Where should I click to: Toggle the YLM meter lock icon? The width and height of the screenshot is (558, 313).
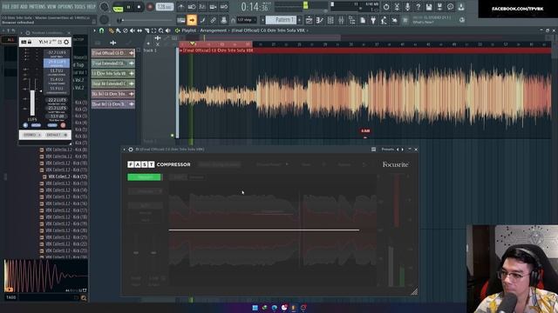pos(30,43)
